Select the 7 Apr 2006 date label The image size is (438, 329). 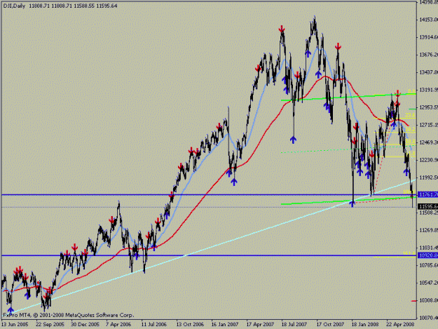point(118,325)
